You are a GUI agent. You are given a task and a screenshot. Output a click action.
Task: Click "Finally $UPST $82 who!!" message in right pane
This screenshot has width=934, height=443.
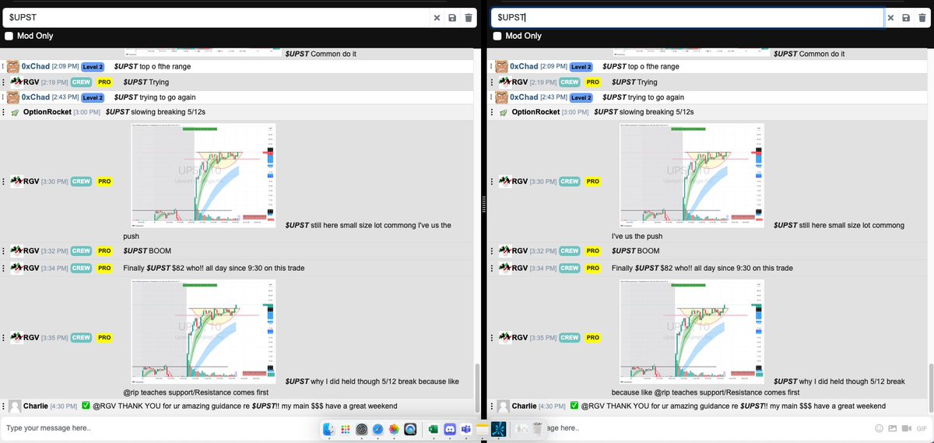702,268
